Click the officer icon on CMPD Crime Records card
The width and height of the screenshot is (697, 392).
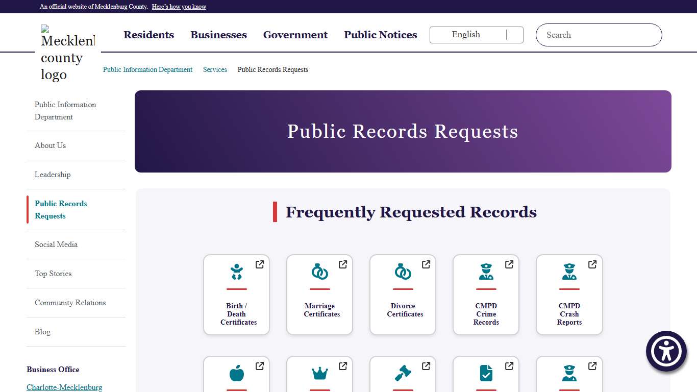click(486, 272)
